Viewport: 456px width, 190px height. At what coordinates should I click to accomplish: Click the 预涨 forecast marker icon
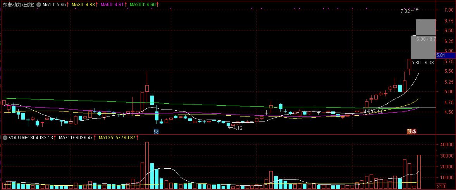click(411, 131)
